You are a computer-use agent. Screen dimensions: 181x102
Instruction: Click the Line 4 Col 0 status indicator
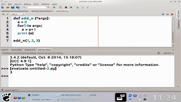(12, 90)
